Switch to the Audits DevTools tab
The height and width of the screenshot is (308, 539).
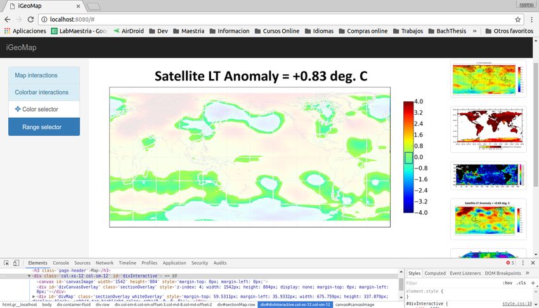tap(220, 262)
